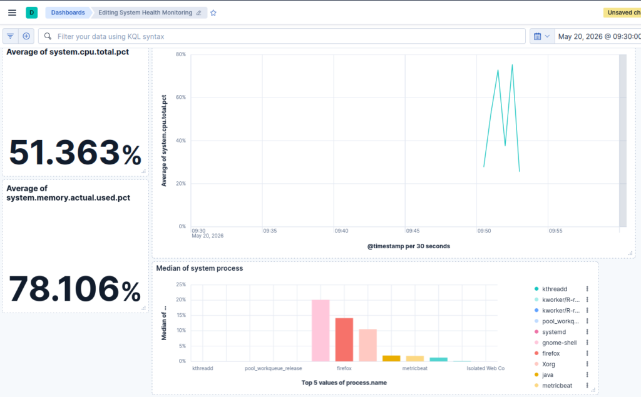Click the gray end-of-range bar on line chart
Screen dimensions: 641x397
point(623,141)
